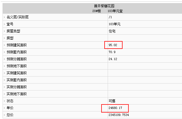182x119 pixels.
Task: Select the unit price value 24680.17
Action: 115,108
